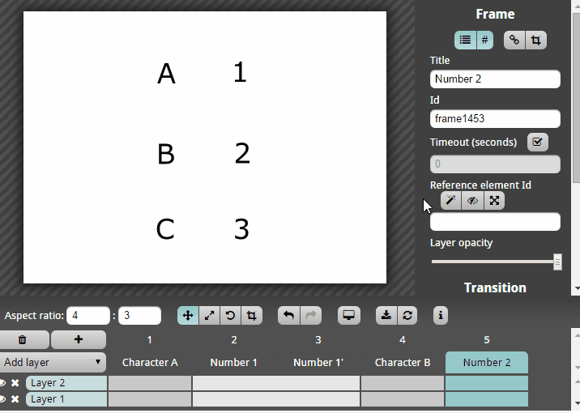Click the link chain icon in Frame panel

pyautogui.click(x=514, y=40)
